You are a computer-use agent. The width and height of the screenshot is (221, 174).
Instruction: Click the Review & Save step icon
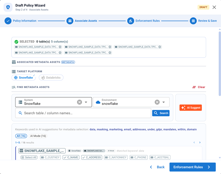[x=193, y=21]
